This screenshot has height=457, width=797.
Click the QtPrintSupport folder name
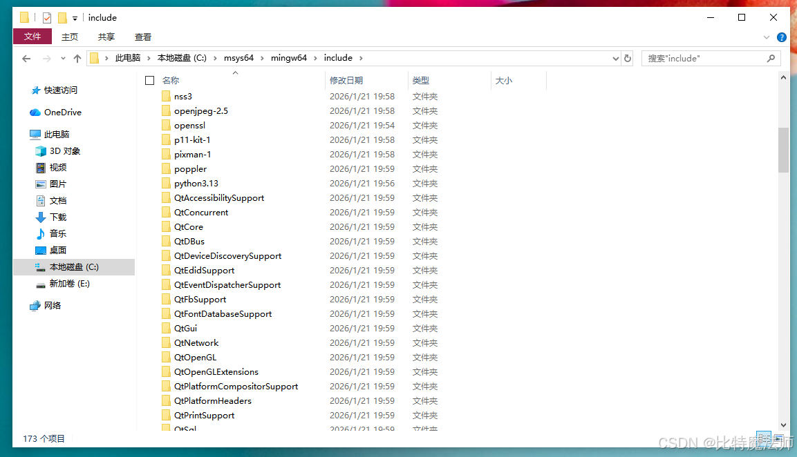point(205,416)
